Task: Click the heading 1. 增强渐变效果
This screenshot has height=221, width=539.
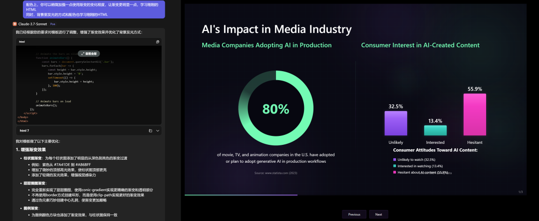Action: click(x=31, y=150)
